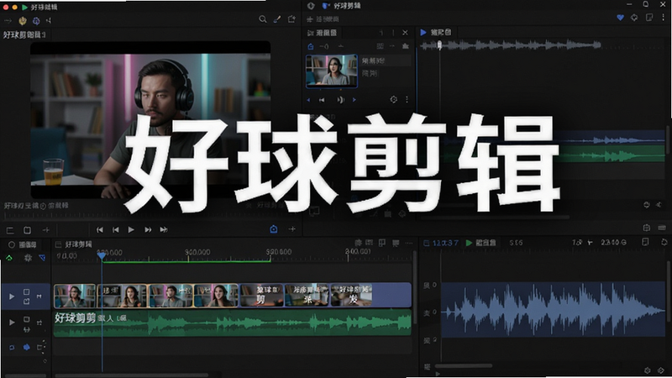Click the blue heart favorite icon
672x378 pixels.
(x=620, y=18)
